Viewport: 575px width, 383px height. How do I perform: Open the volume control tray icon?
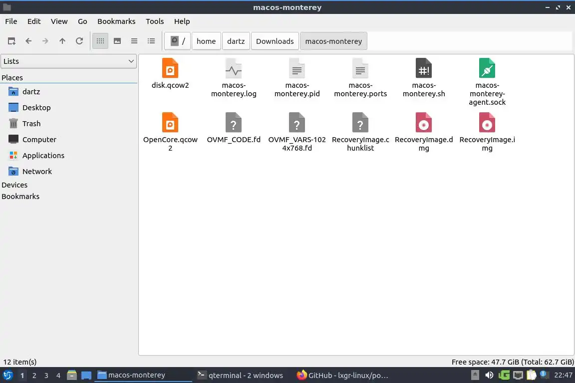[489, 376]
